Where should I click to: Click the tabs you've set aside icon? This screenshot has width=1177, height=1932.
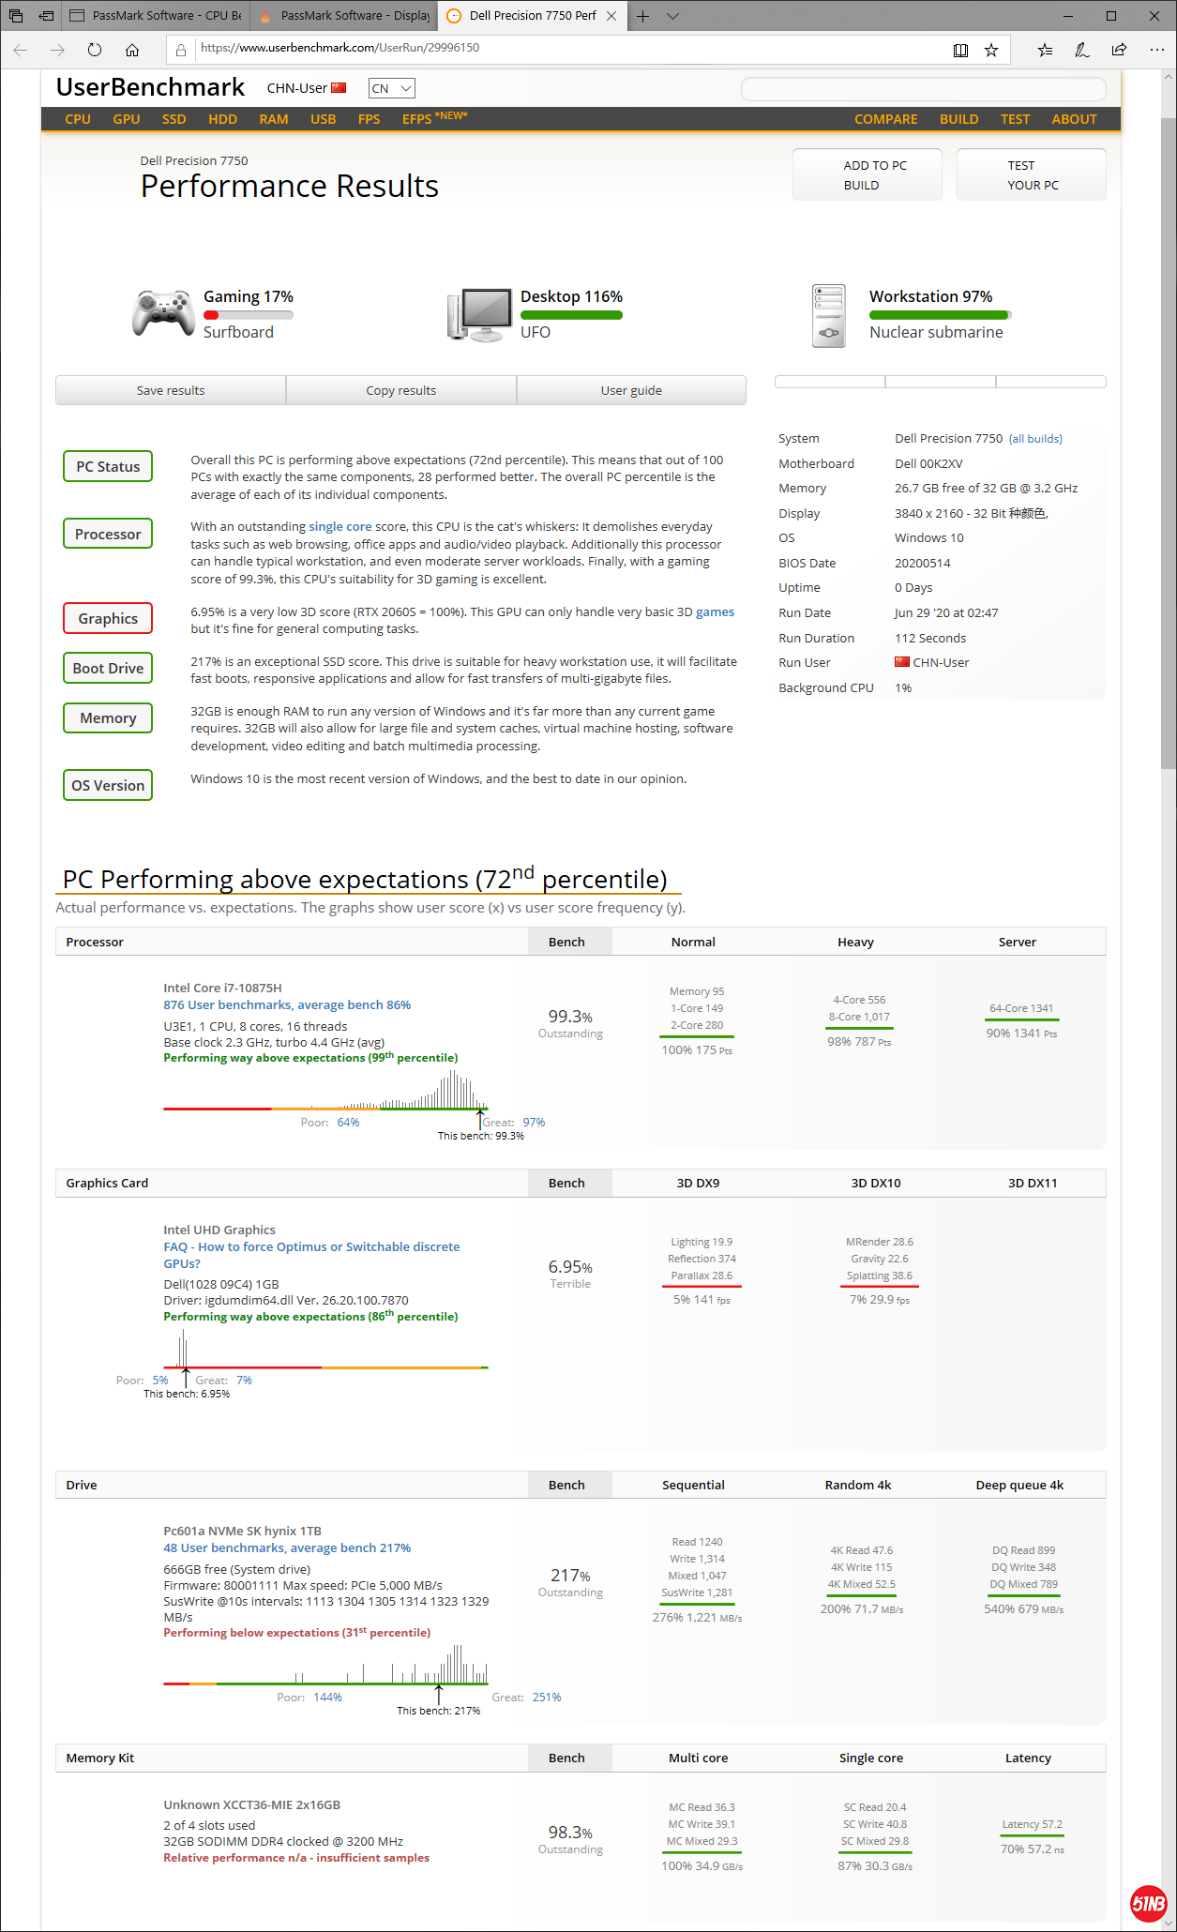[x=16, y=16]
